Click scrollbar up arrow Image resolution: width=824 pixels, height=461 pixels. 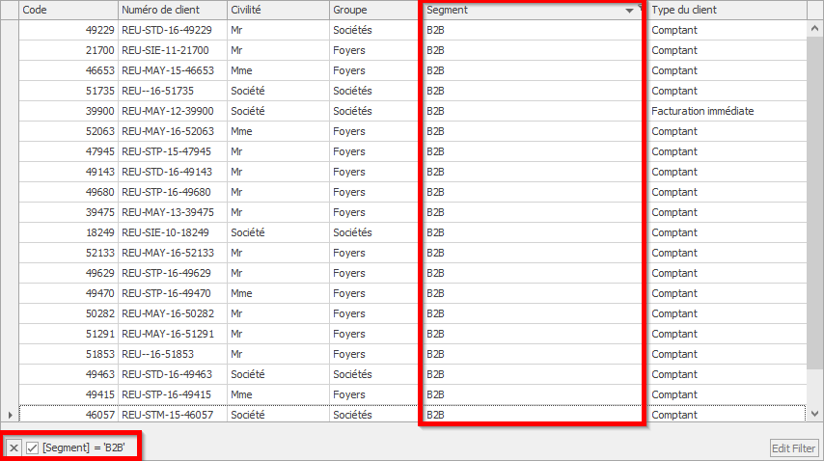tap(814, 29)
